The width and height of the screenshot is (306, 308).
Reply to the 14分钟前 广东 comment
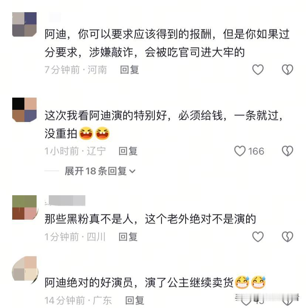pos(135,300)
